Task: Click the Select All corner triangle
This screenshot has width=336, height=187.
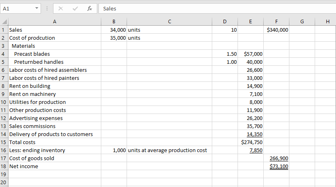Action: point(4,22)
